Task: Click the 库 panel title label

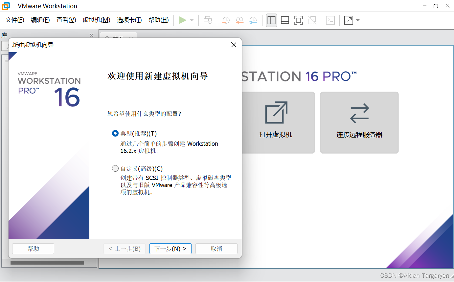Action: coord(4,35)
